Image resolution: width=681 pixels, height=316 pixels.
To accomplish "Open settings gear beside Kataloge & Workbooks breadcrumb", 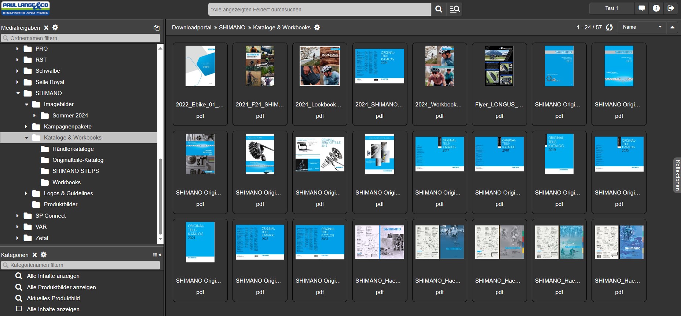I will [317, 28].
